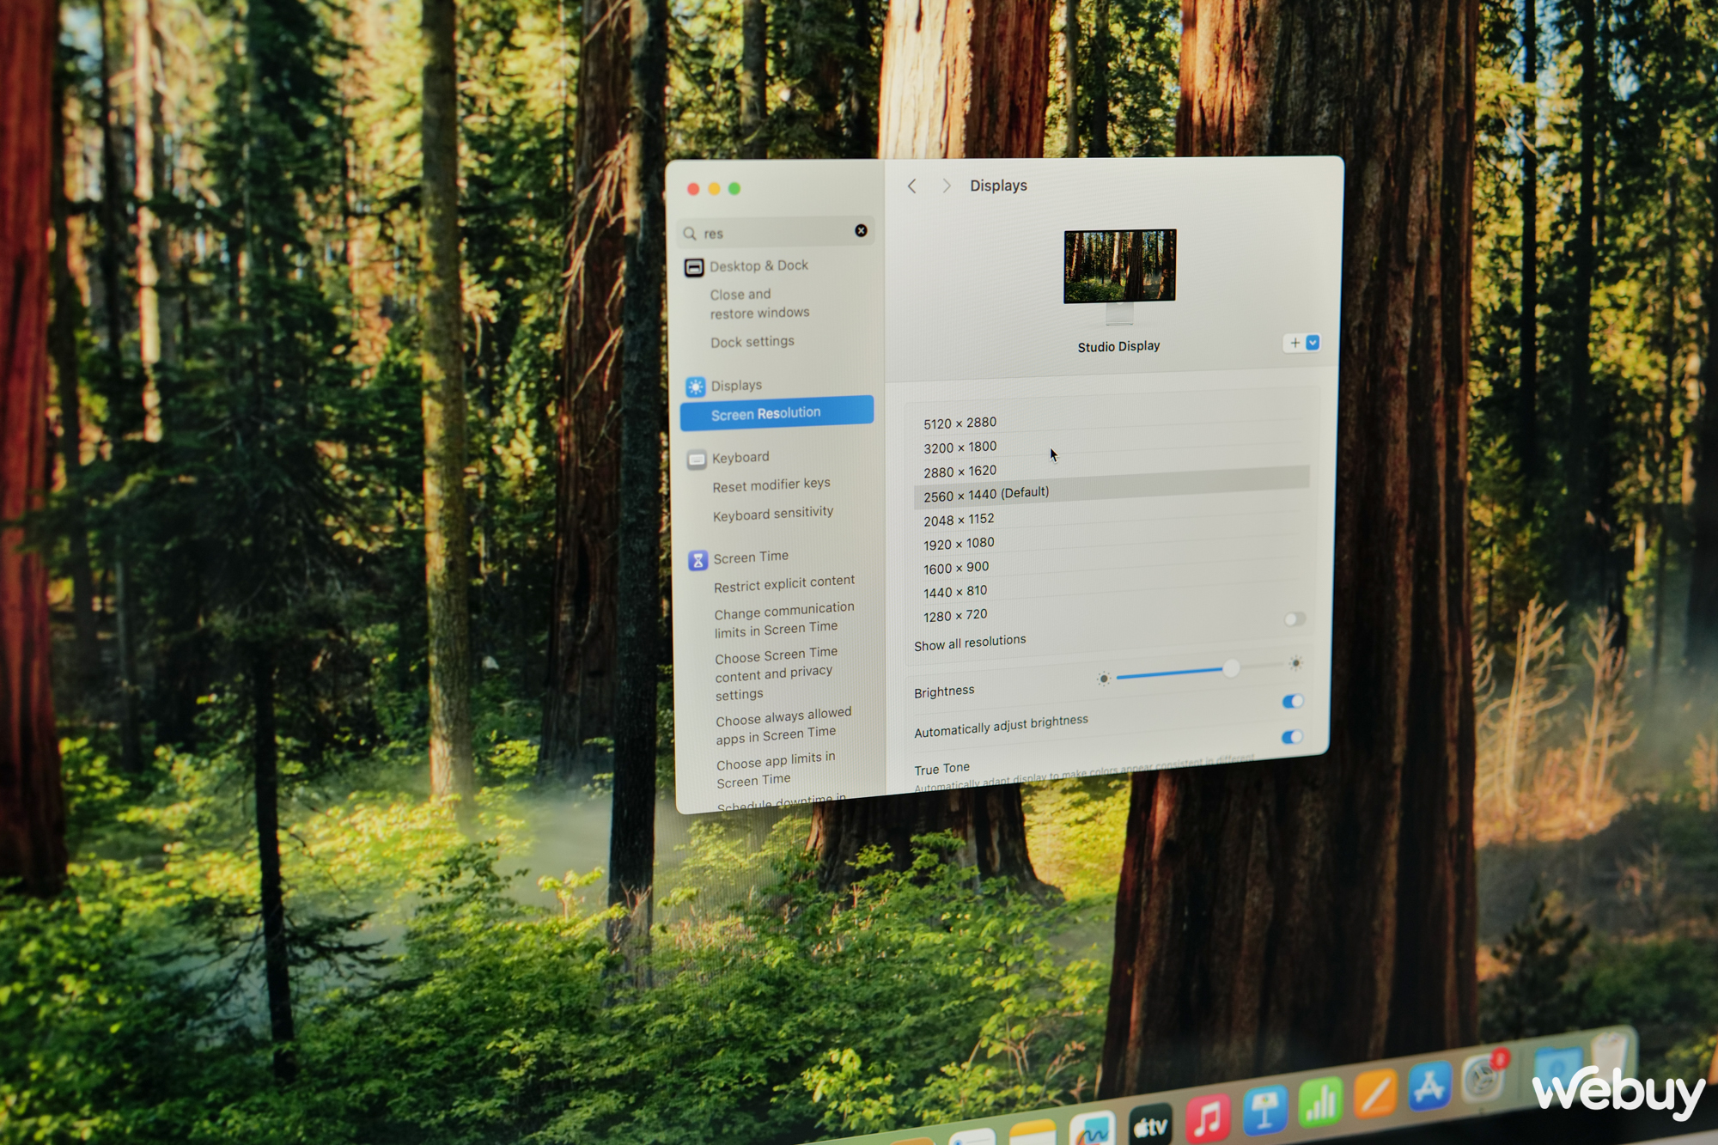Click the Keyboard sidebar icon
Screen dimensions: 1718x1145
coord(696,456)
